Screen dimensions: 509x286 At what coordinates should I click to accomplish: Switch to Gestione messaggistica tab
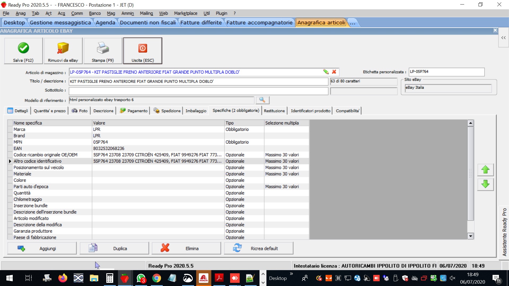[x=60, y=23]
